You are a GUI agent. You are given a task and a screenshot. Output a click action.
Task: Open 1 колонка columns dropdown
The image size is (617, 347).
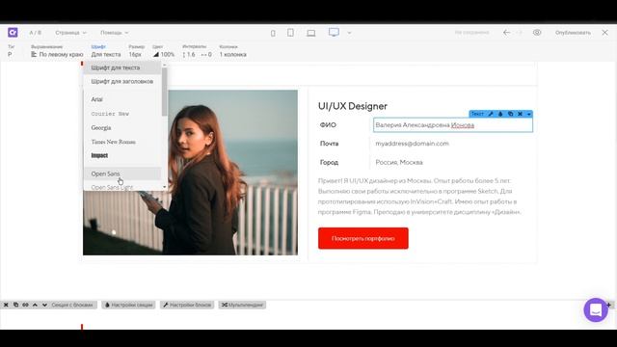(x=233, y=54)
